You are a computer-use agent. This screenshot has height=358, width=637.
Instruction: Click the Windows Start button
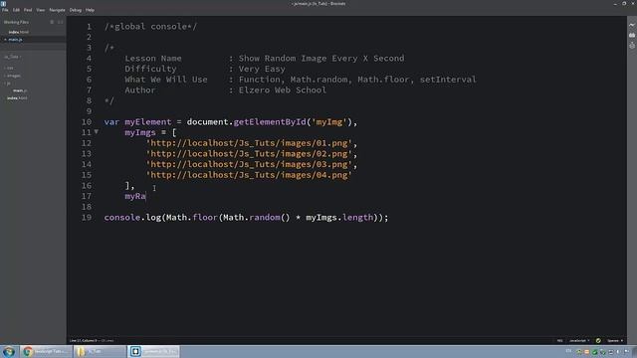(x=9, y=351)
